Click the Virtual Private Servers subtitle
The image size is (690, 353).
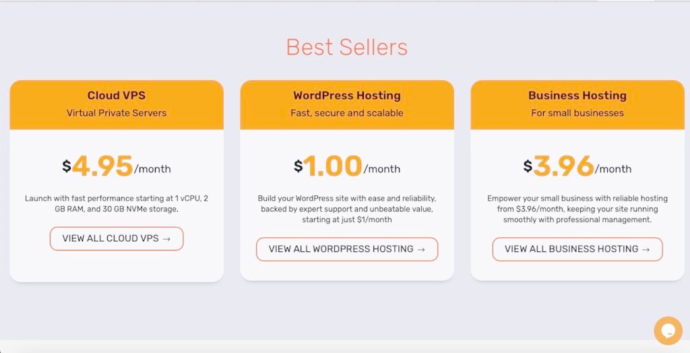pyautogui.click(x=117, y=113)
